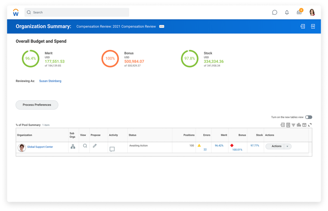Viewport: 328px width, 211px height.
Task: Filter the % of Pool Summary table
Action: click(x=294, y=125)
